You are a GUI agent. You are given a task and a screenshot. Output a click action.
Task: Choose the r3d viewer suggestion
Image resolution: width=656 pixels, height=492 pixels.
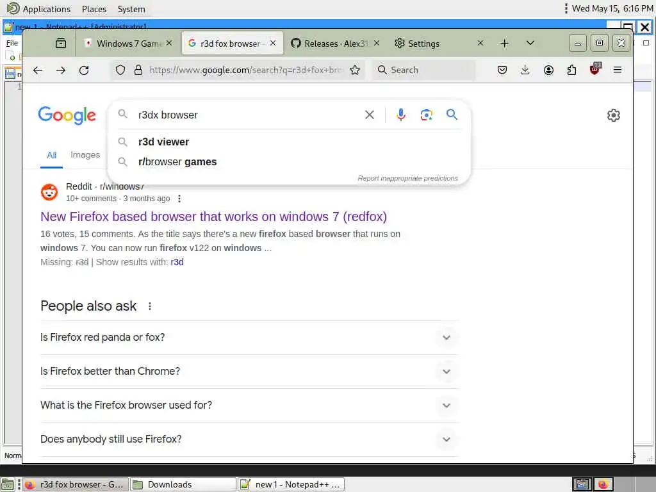click(x=289, y=142)
